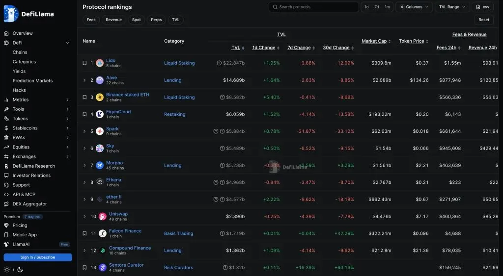Click the Equities trend icon

pyautogui.click(x=6, y=147)
